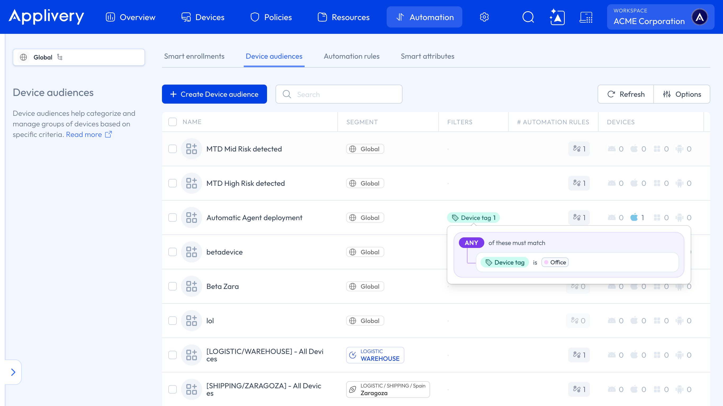Click the audience icon for betadevice row
Image resolution: width=723 pixels, height=406 pixels.
pos(192,252)
